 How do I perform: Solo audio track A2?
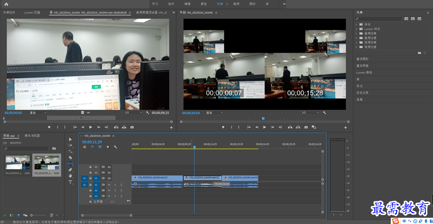click(x=115, y=191)
